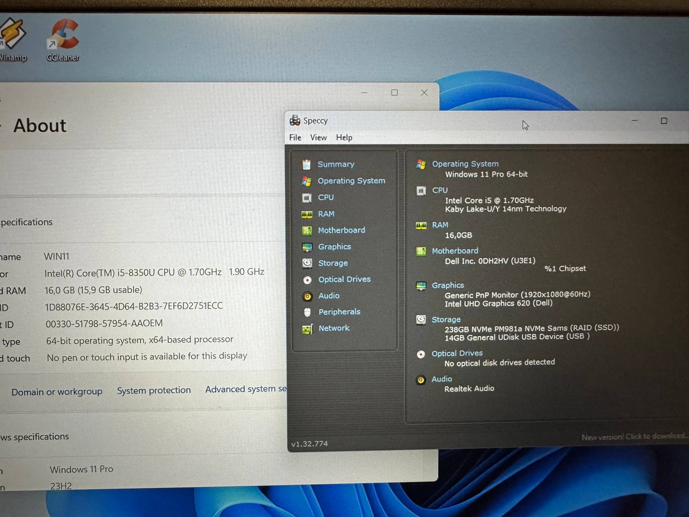The height and width of the screenshot is (517, 689).
Task: Select the CPU chip icon in sidebar
Action: tap(306, 198)
